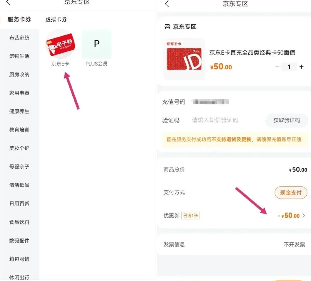Go back from left 京东专区 page
The width and height of the screenshot is (311, 281).
pyautogui.click(x=8, y=2)
